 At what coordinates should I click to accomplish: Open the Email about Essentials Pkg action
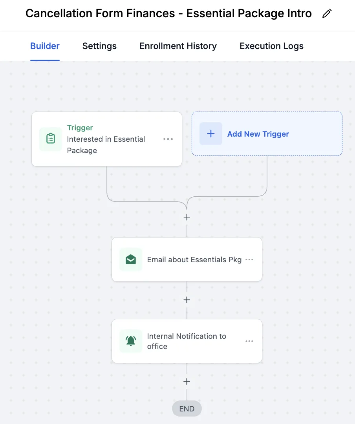click(194, 260)
